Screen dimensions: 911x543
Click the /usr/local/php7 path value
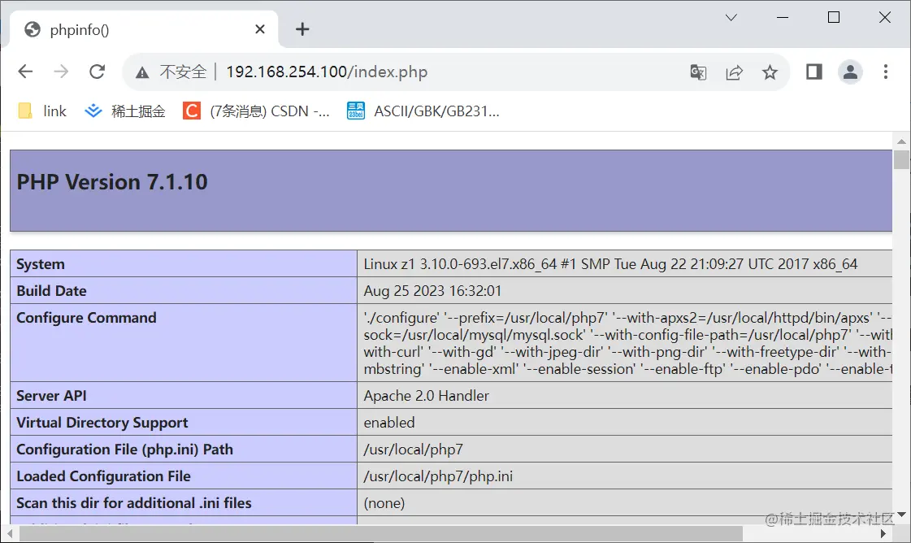click(x=413, y=450)
